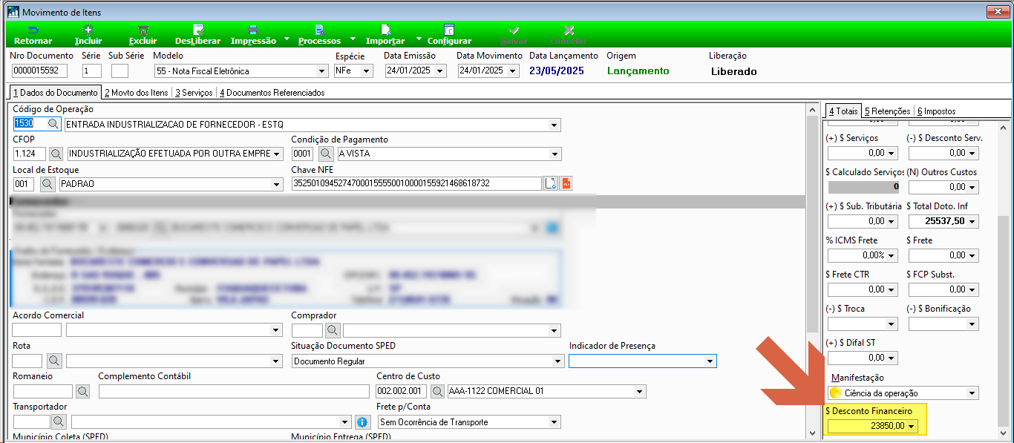Select the Retenções tab
Screen dimensions: 1014x443
click(x=887, y=111)
